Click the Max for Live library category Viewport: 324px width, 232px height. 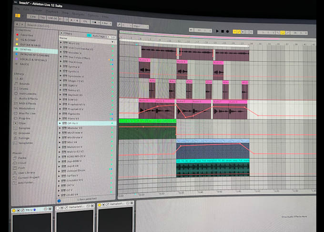click(x=27, y=114)
